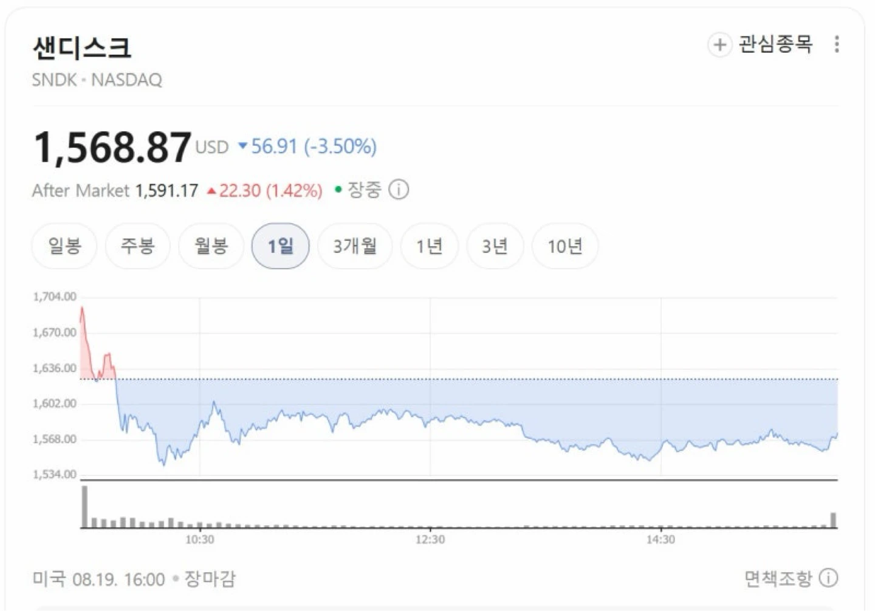
Task: Open the 면책조항 disclaimer link
Action: [x=778, y=578]
